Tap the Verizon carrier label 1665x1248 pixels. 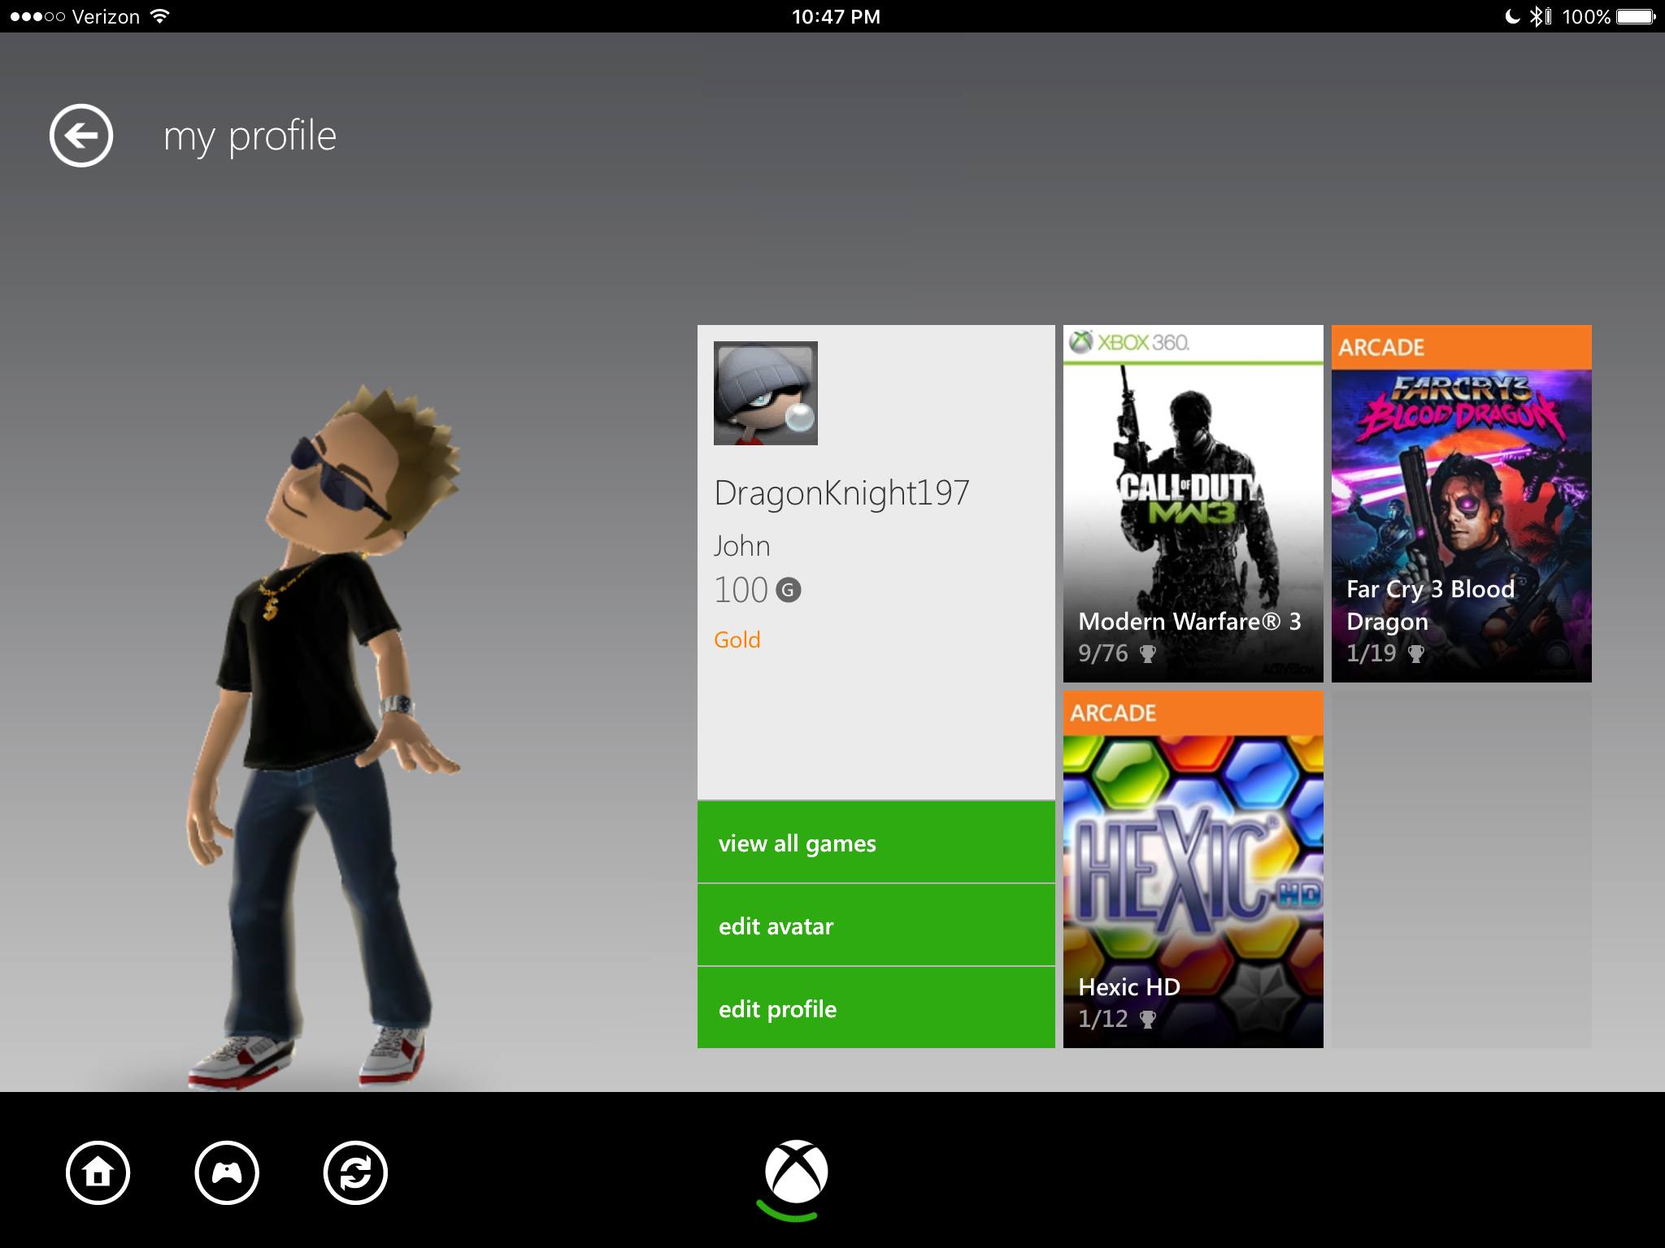(106, 16)
